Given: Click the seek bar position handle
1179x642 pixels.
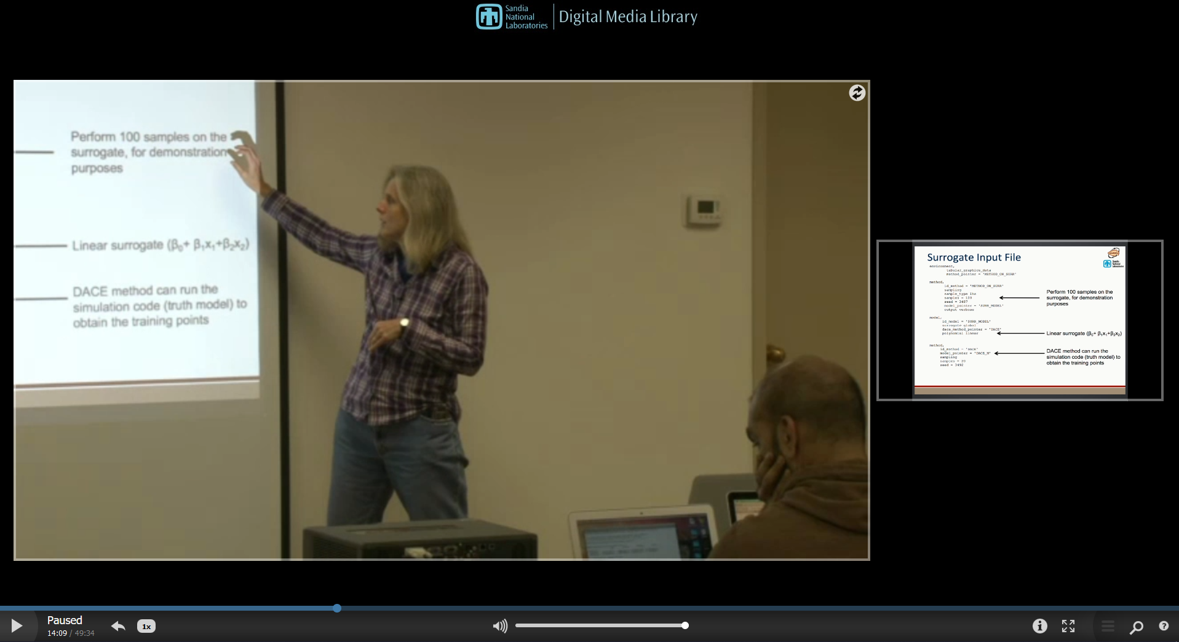Looking at the screenshot, I should click(x=337, y=608).
